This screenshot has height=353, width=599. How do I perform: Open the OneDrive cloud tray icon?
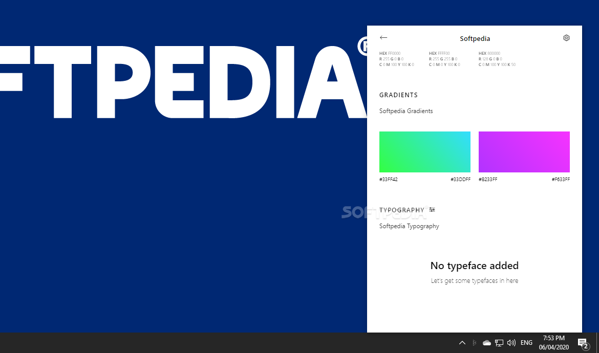click(x=487, y=343)
